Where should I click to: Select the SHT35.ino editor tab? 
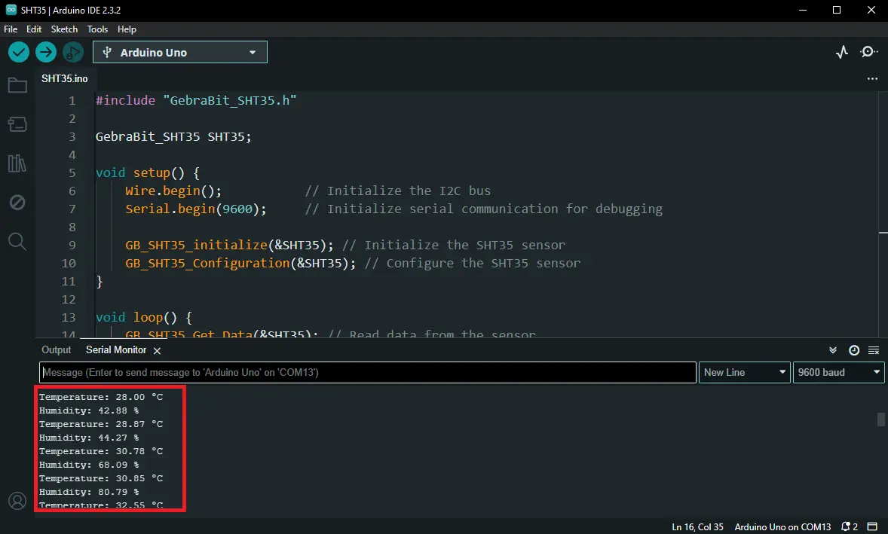coord(65,78)
